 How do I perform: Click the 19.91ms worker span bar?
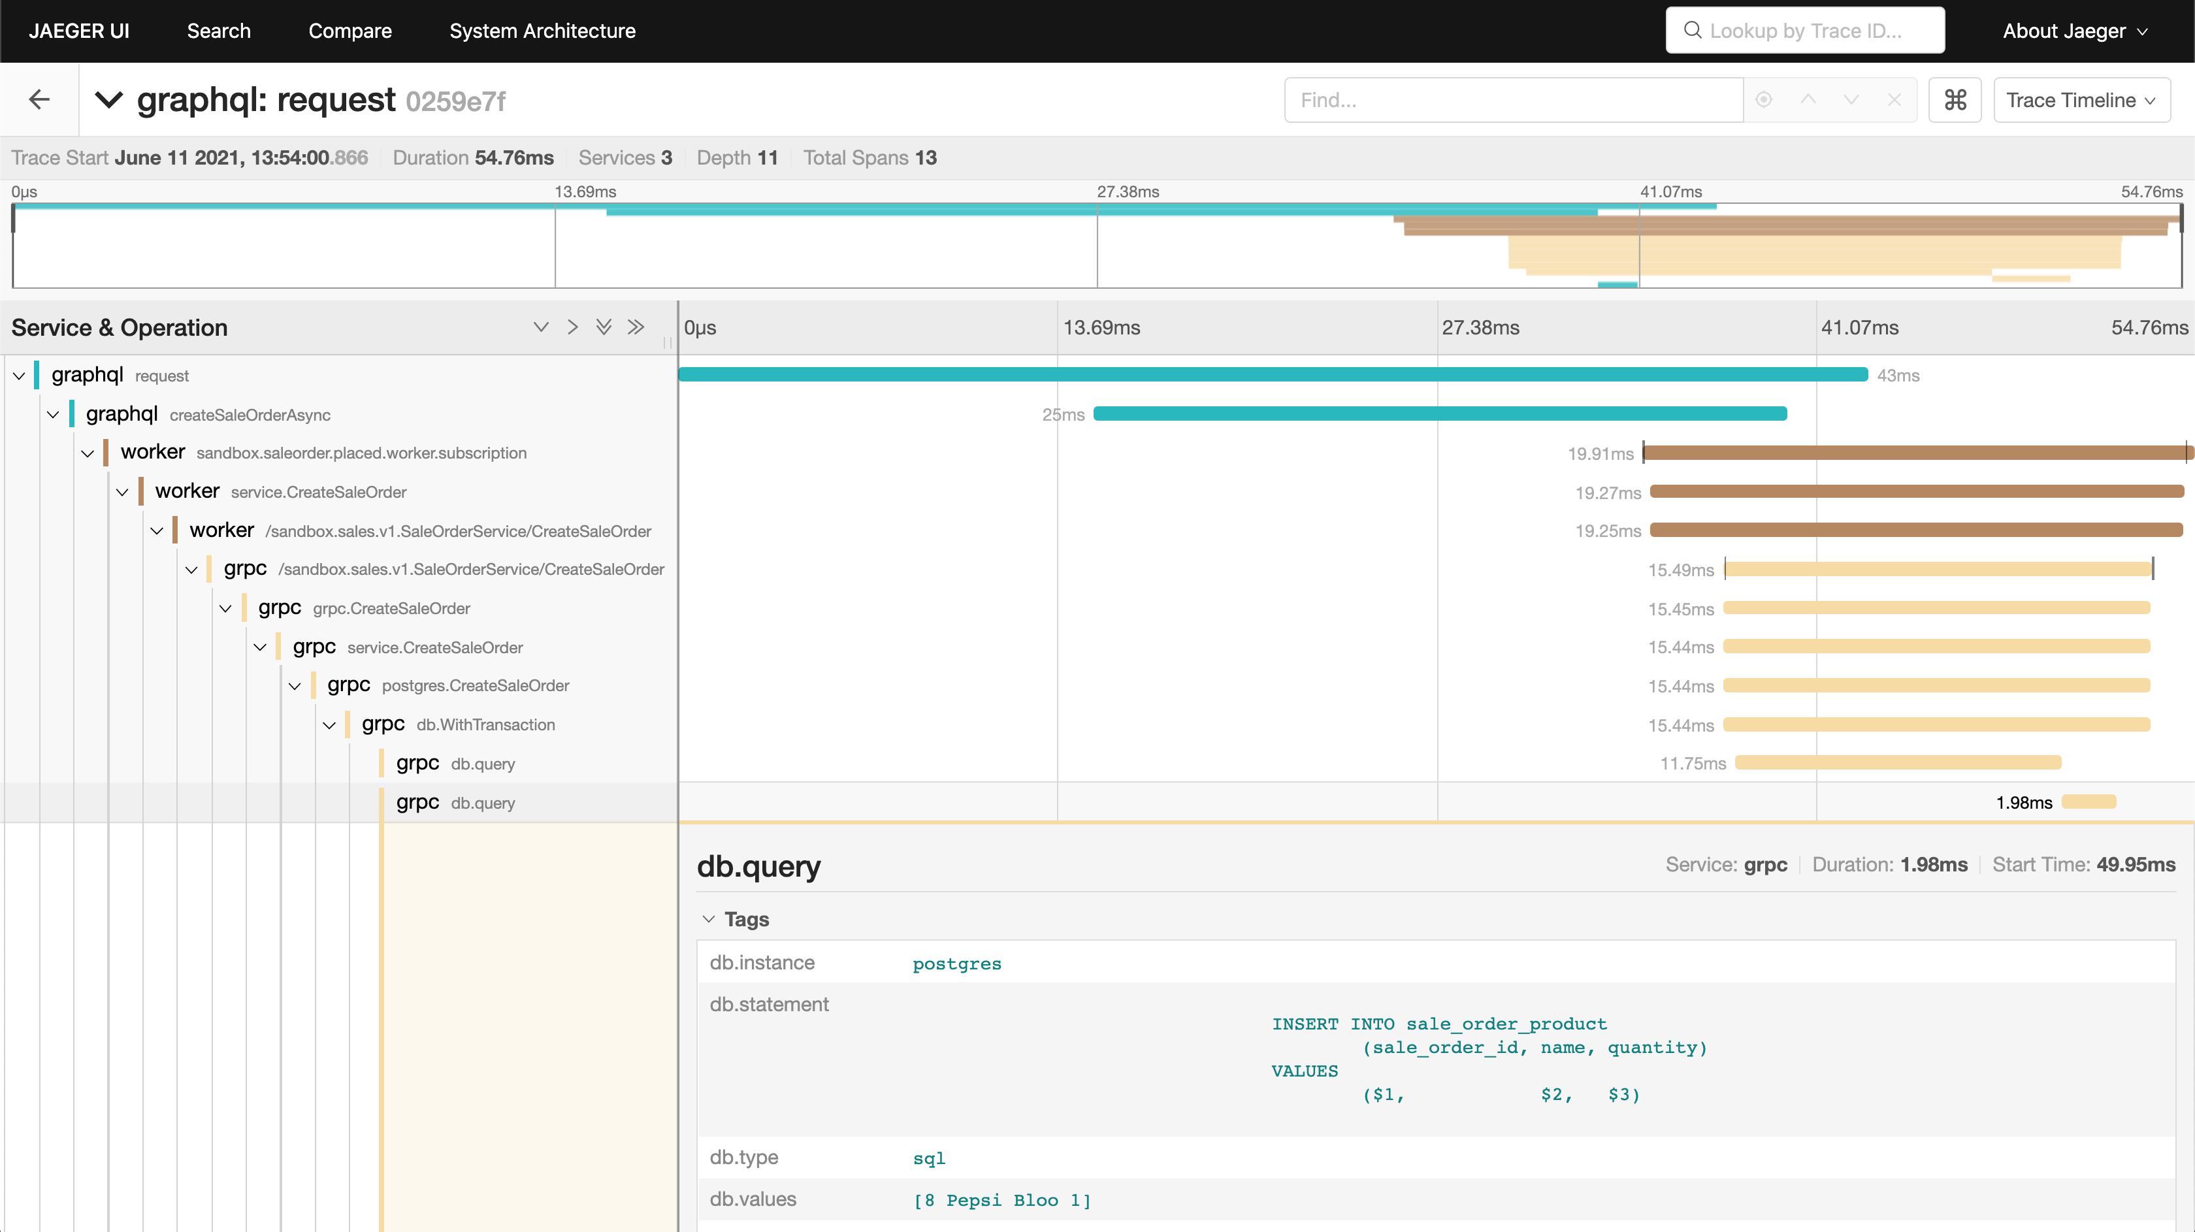pos(1917,453)
